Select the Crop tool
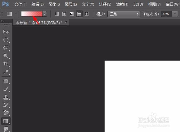180x132 pixels. [x=6, y=64]
